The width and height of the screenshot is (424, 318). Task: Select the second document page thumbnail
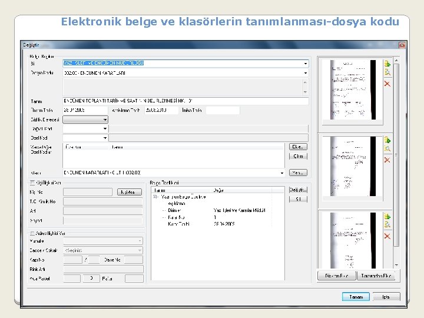pyautogui.click(x=352, y=166)
